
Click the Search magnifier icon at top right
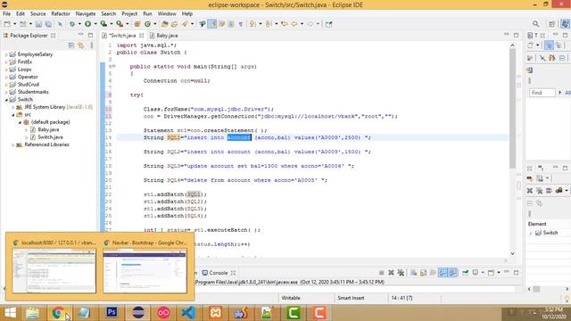click(x=535, y=24)
